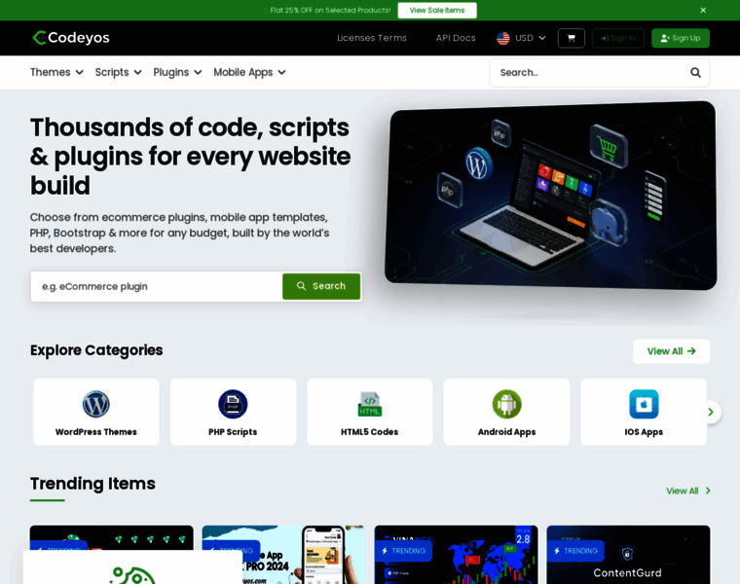Expand the Scripts menu
This screenshot has height=584, width=740.
[118, 72]
